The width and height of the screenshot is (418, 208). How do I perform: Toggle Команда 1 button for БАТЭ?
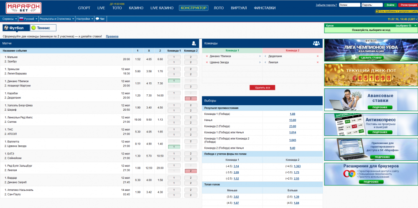coord(173,154)
